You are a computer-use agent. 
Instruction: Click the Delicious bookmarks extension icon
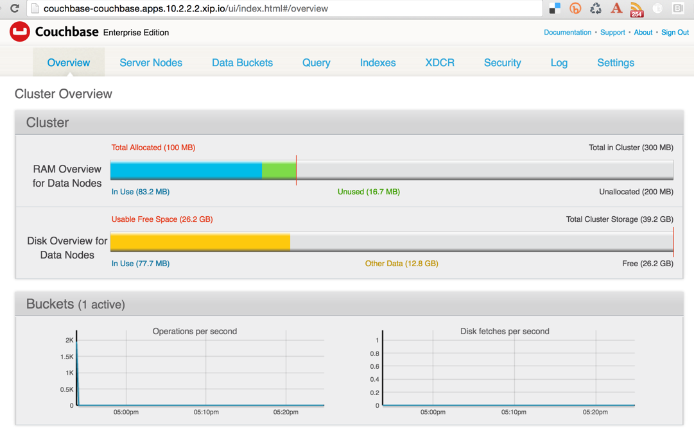coord(553,8)
